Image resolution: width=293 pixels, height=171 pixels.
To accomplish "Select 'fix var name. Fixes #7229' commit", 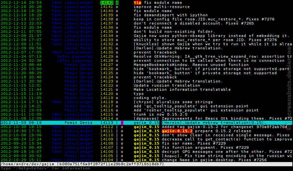I will coord(194,143).
